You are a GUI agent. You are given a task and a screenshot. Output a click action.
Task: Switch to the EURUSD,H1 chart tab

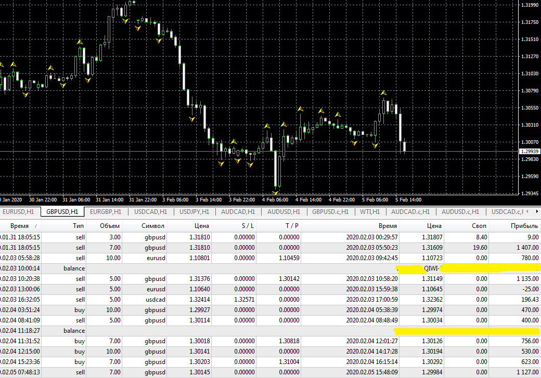click(18, 212)
